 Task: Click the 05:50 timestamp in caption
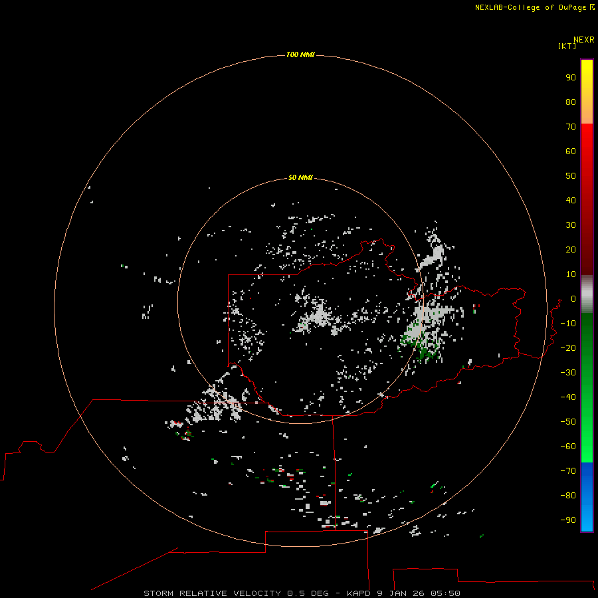(445, 593)
